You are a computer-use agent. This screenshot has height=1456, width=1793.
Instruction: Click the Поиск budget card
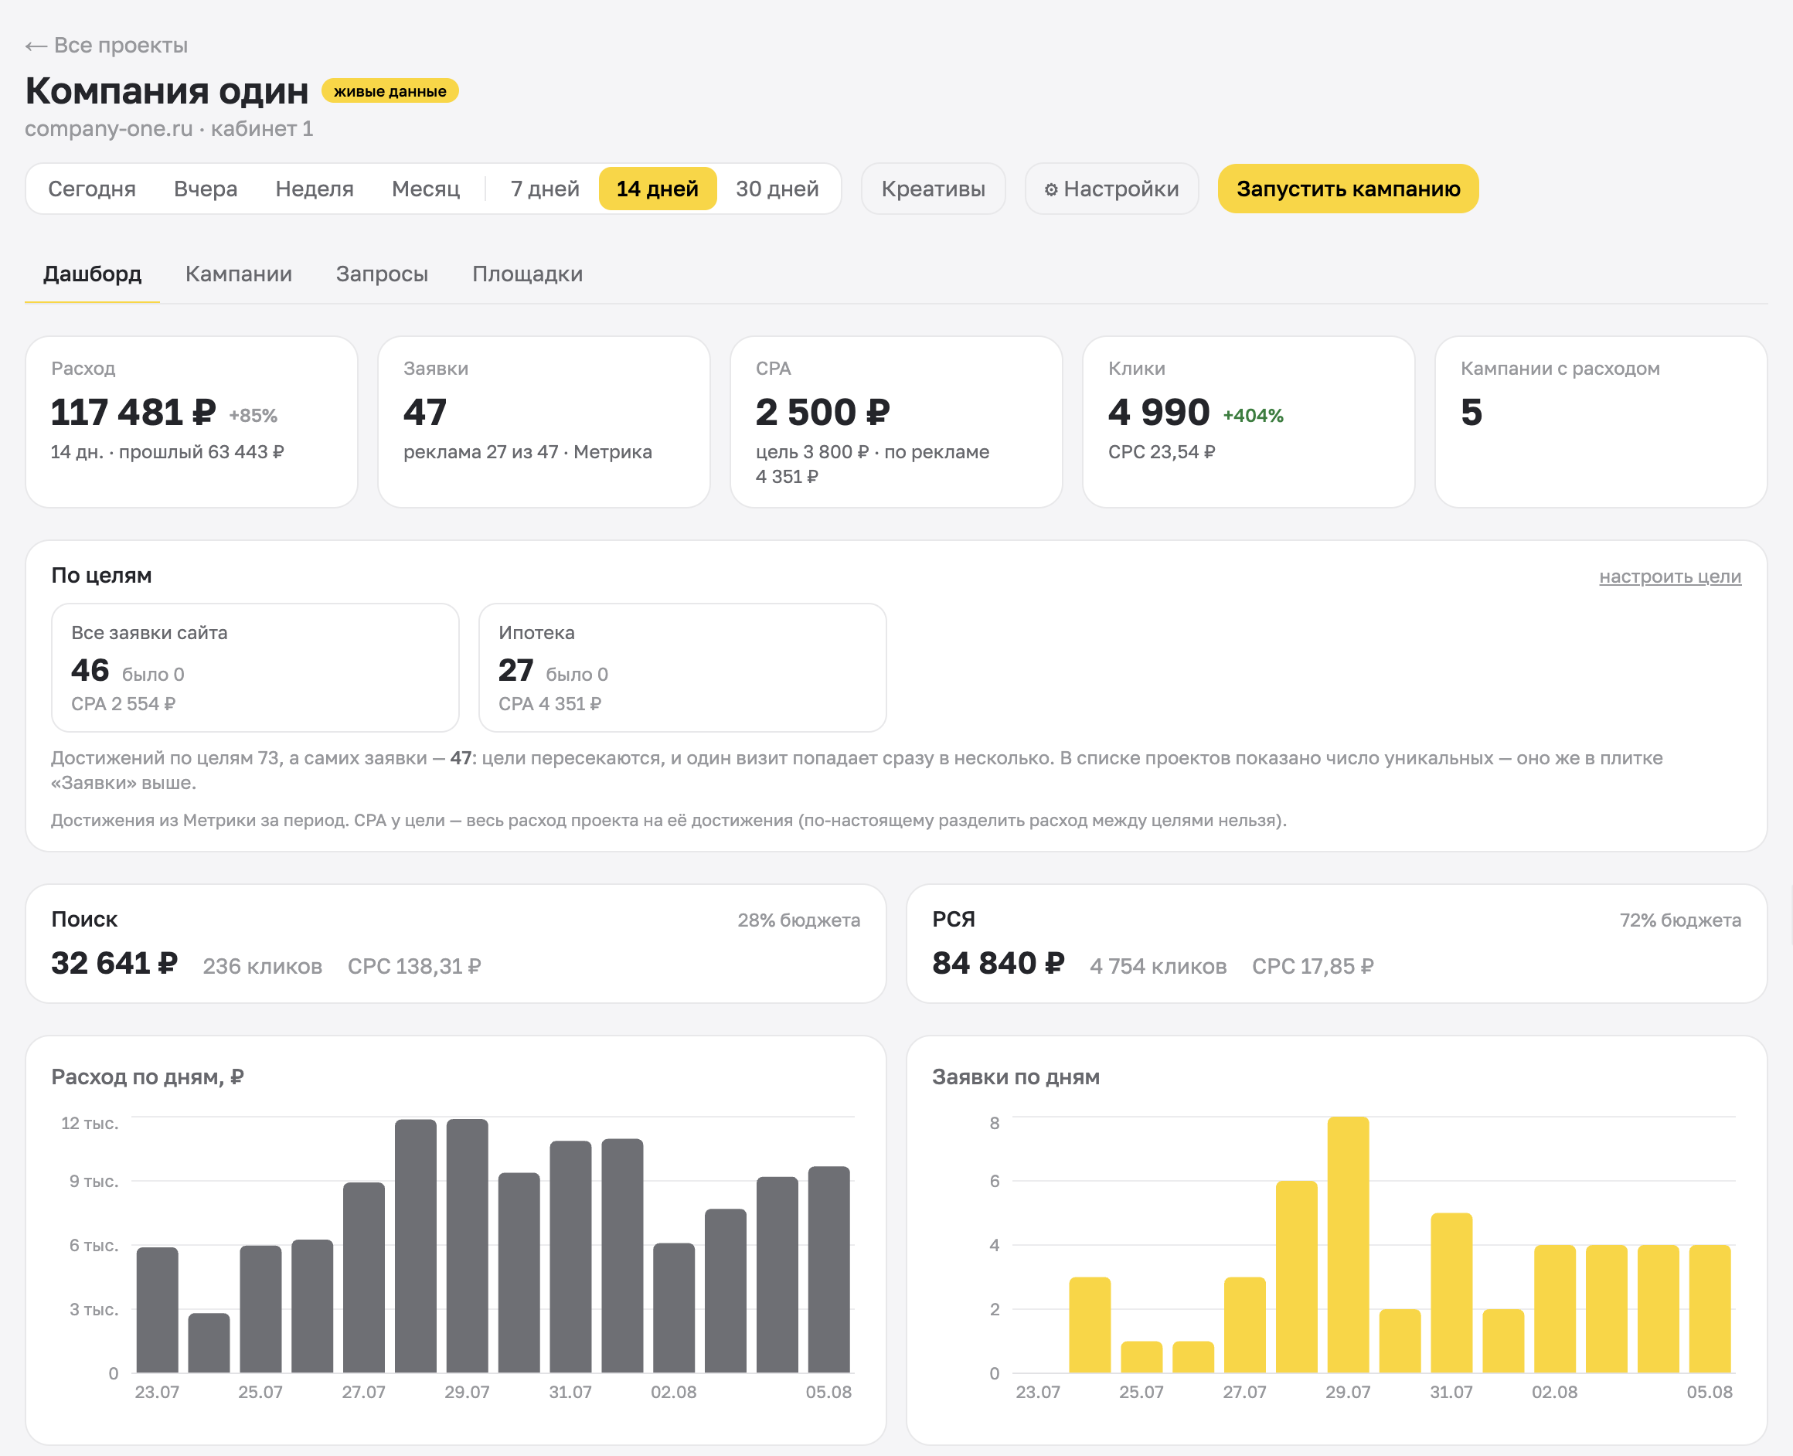455,944
